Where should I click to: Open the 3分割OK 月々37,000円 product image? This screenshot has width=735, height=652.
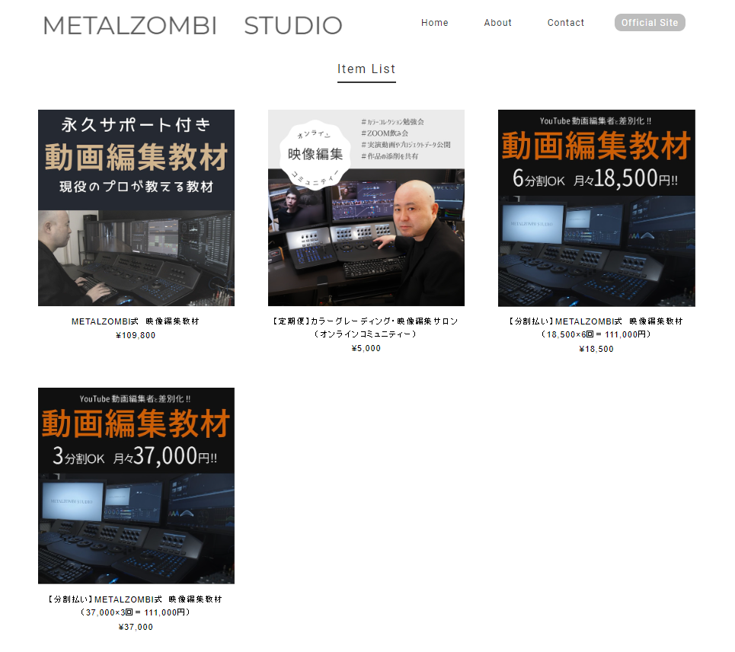(136, 486)
